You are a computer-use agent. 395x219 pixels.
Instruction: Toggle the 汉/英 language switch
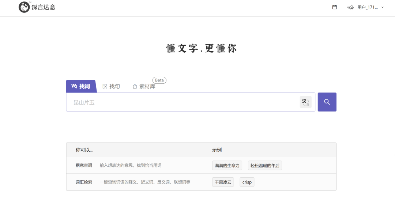(x=305, y=102)
